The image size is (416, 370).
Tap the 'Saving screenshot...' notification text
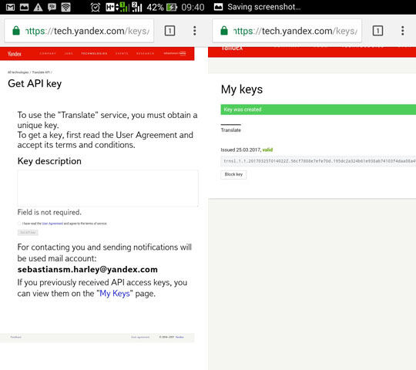264,7
